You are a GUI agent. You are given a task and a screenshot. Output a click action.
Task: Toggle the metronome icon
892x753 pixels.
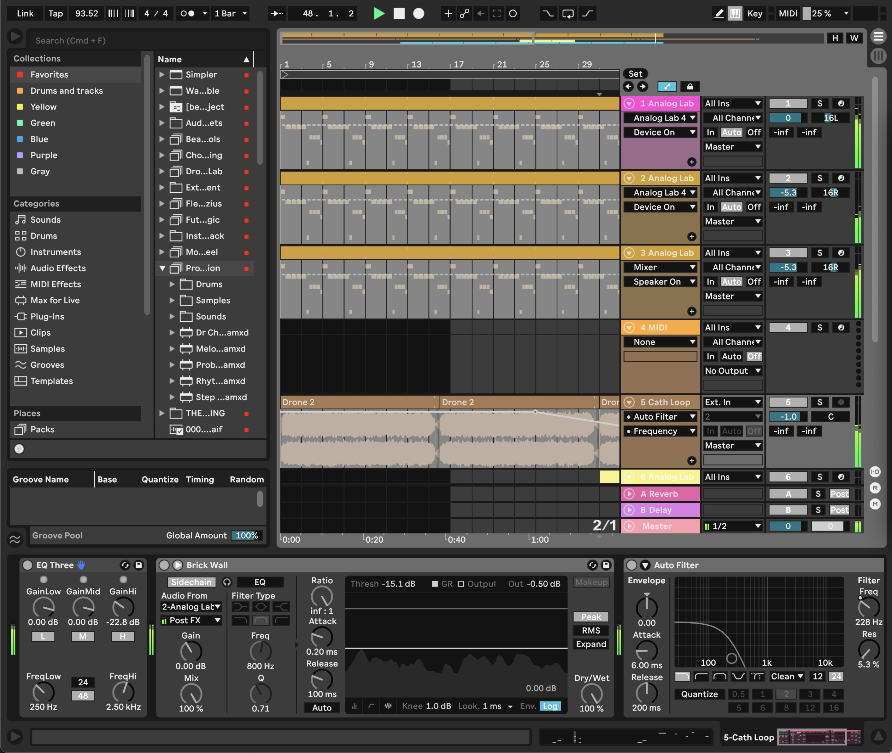pyautogui.click(x=187, y=14)
